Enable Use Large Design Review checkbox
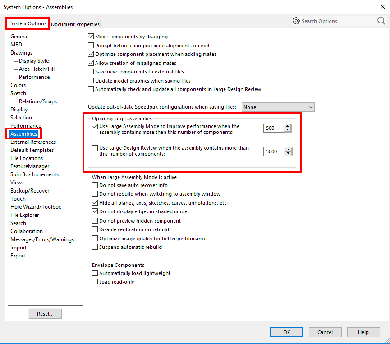 click(95, 148)
